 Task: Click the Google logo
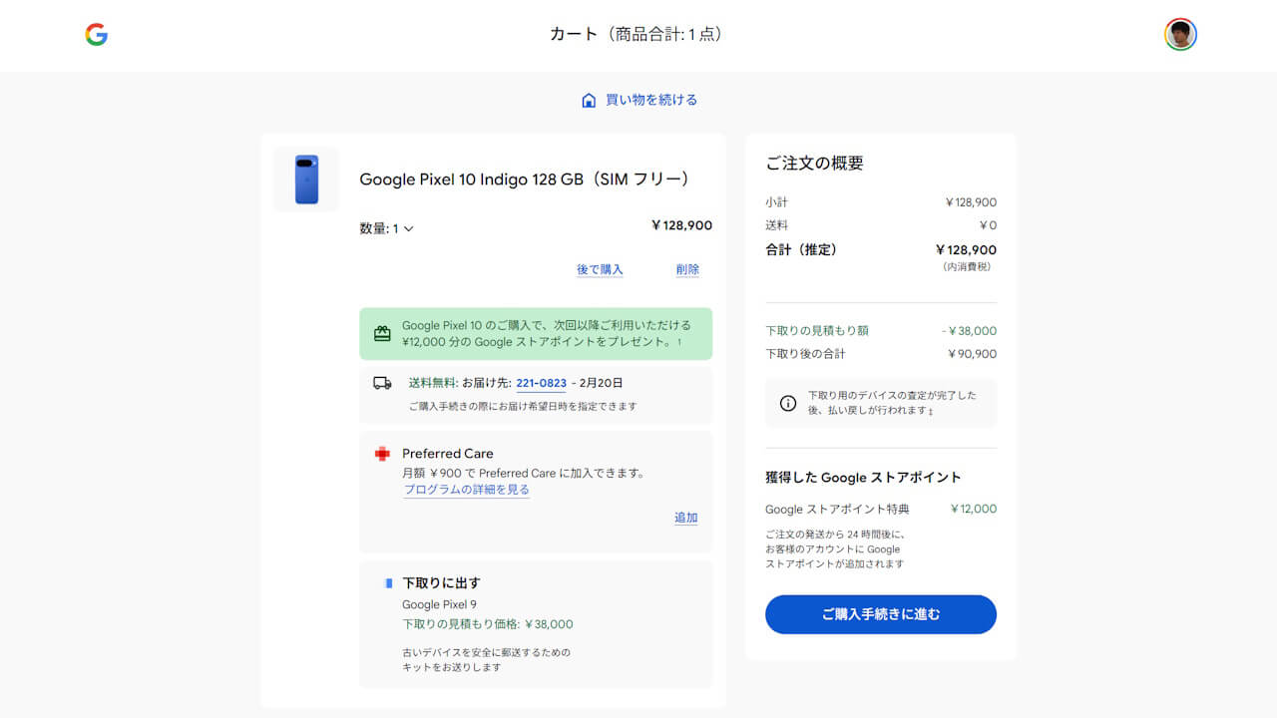96,35
